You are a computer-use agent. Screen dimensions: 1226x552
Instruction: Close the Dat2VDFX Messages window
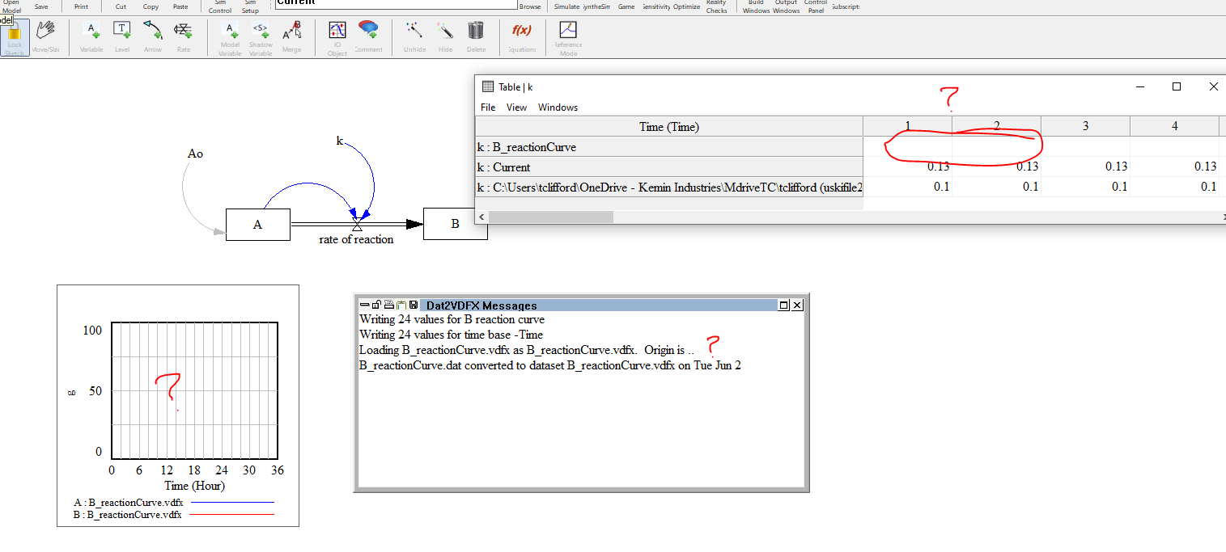797,305
